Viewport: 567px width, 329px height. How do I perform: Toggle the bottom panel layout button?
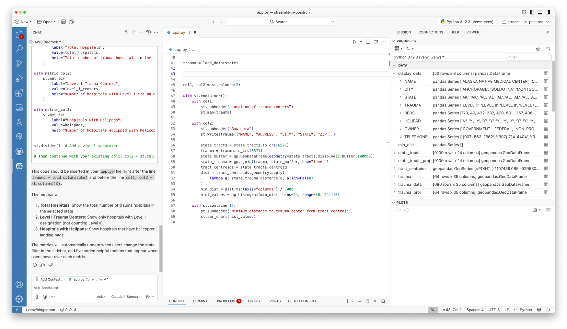(540, 12)
